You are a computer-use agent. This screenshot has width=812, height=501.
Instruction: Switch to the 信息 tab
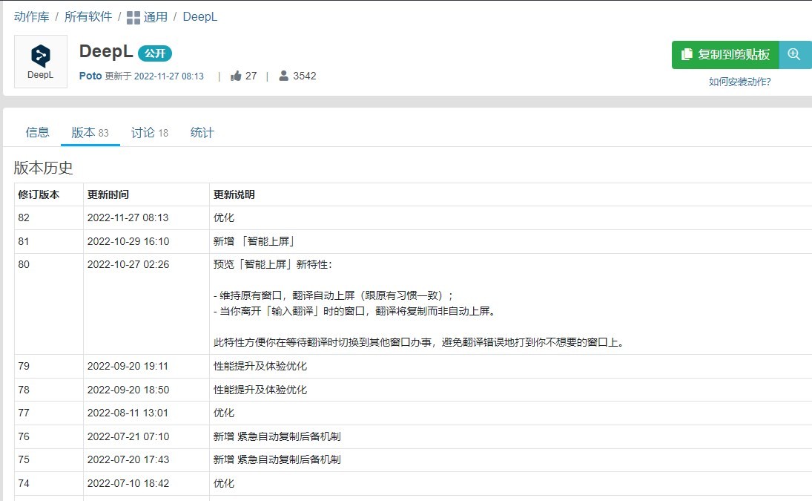pyautogui.click(x=37, y=131)
